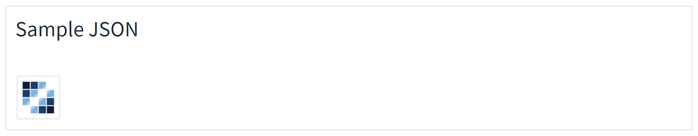Image resolution: width=698 pixels, height=136 pixels.
Task: Click the light blue square in logo's top row
Action: tap(42, 85)
